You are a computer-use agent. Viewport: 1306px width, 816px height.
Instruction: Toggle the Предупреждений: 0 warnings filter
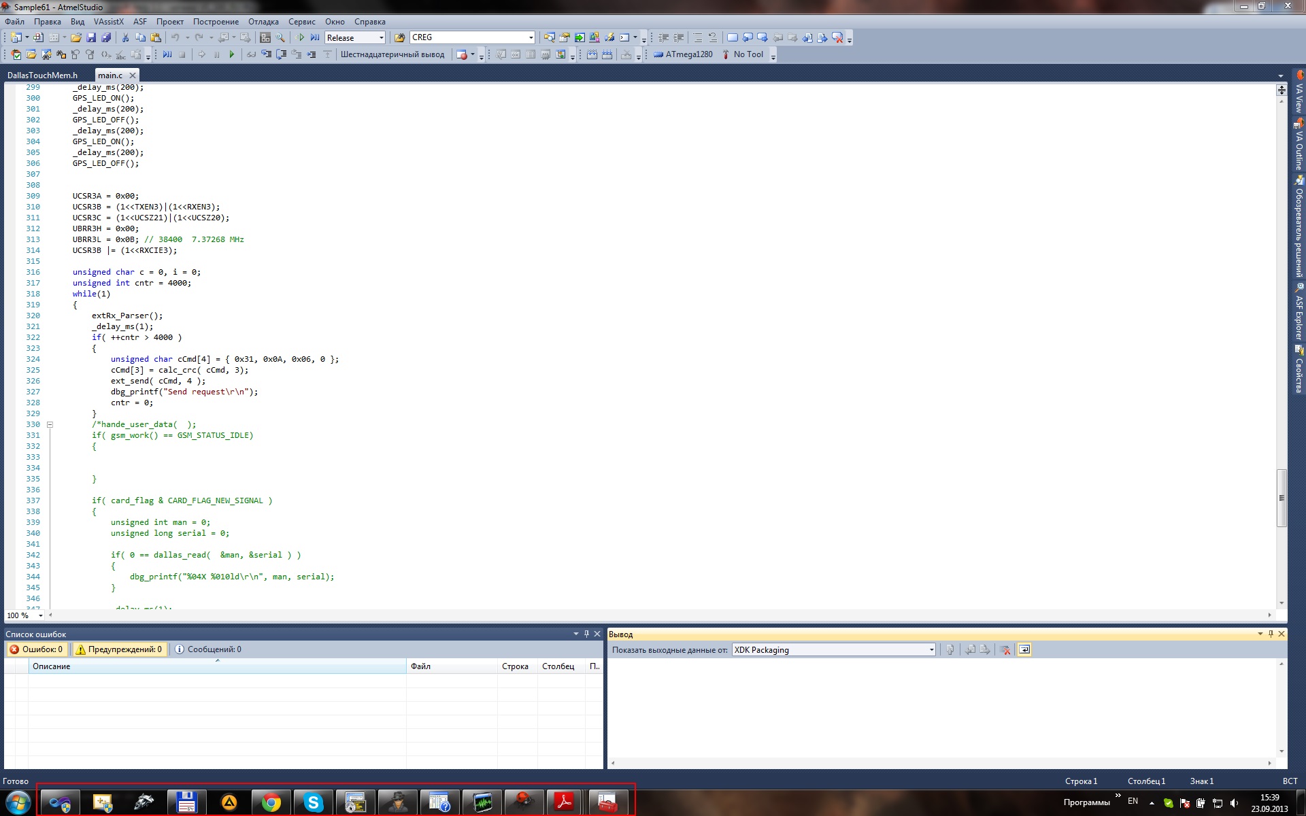pos(119,649)
